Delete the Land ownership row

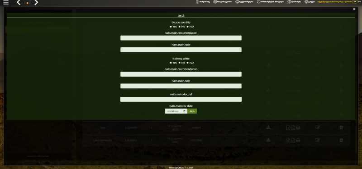(342, 140)
